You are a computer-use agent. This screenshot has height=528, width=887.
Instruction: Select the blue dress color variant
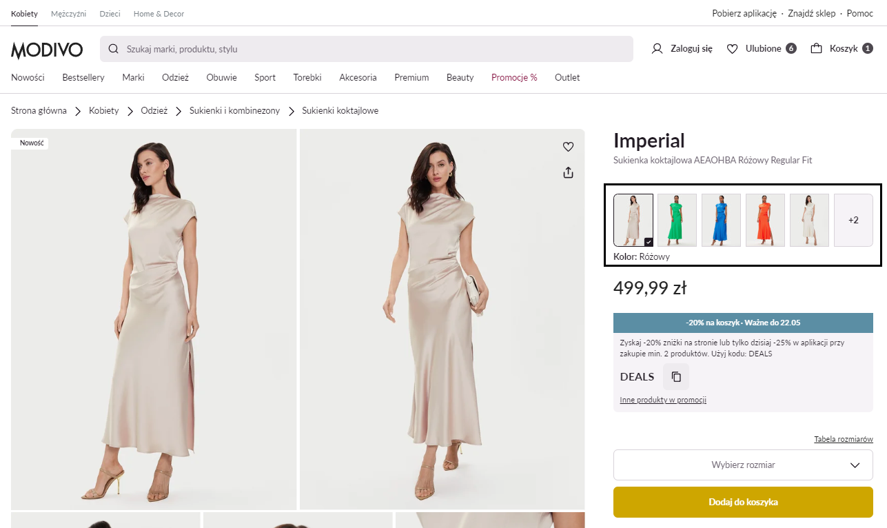tap(721, 220)
